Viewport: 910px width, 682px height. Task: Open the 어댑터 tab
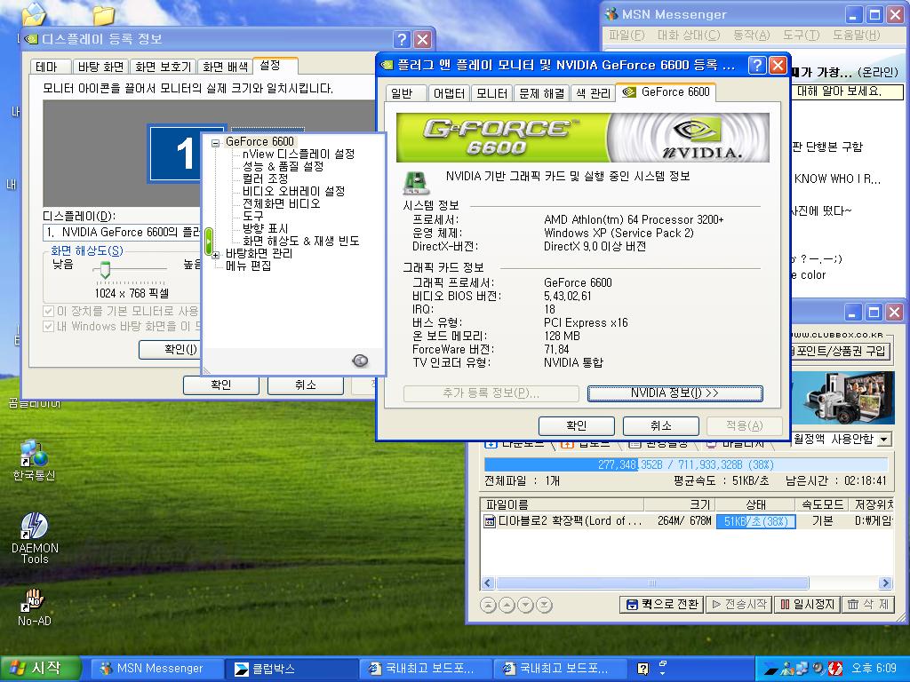pyautogui.click(x=449, y=92)
